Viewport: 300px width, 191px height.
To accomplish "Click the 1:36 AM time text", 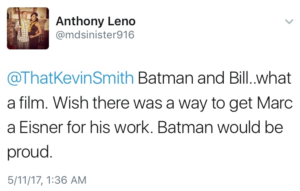I will 66,179.
